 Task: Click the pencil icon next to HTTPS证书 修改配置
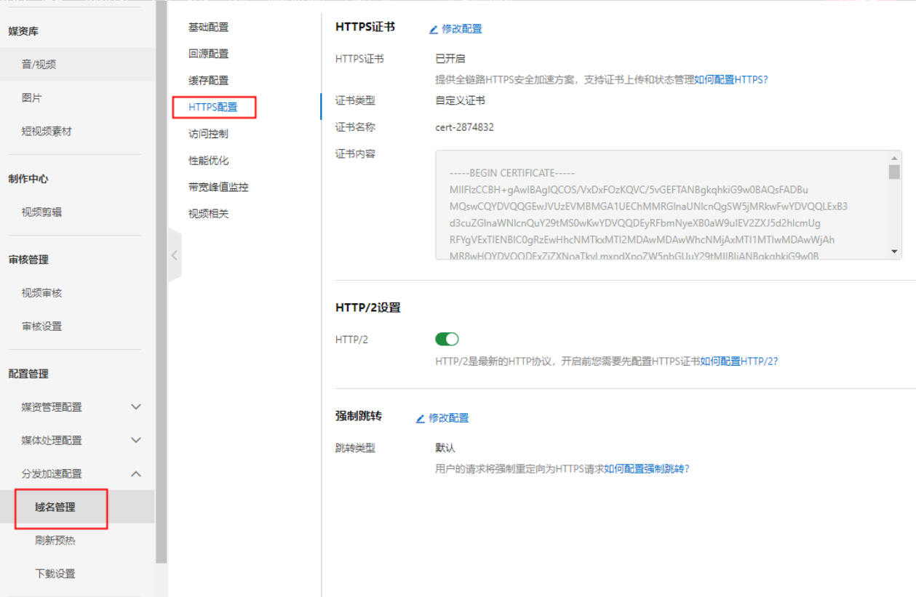coord(434,28)
